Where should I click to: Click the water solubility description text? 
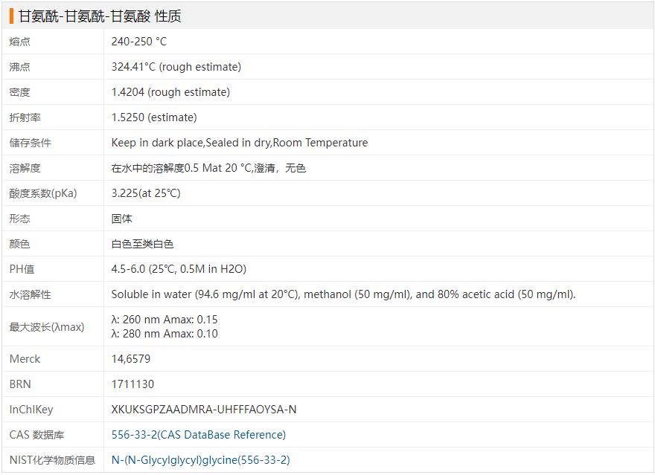click(343, 294)
